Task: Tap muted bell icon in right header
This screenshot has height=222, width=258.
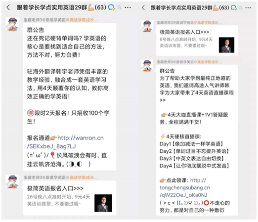Action: coord(241,7)
